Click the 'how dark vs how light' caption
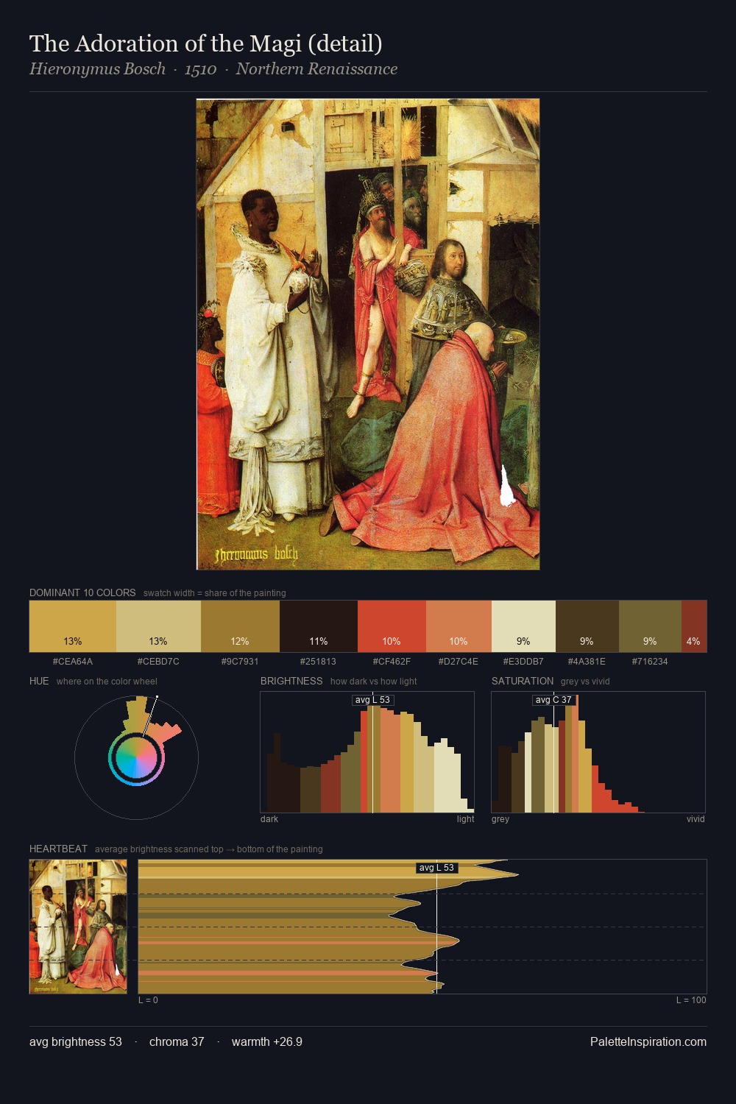Image resolution: width=736 pixels, height=1104 pixels. pos(374,682)
